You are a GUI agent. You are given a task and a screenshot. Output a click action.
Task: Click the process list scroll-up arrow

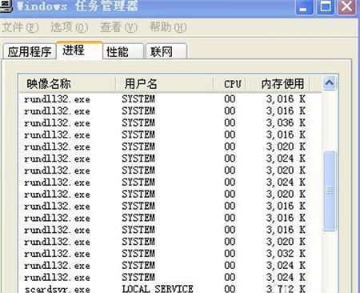pos(330,83)
